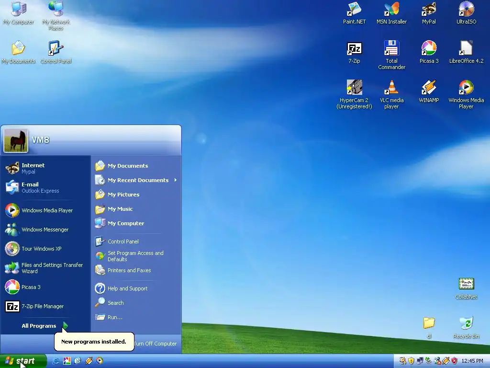Launch MyPal desktop shortcut
This screenshot has height=368, width=490.
429,13
